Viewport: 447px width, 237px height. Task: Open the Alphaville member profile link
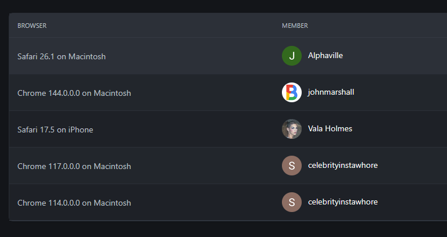(x=326, y=56)
